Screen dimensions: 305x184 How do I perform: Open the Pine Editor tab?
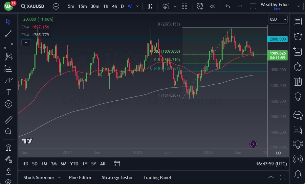(80, 177)
